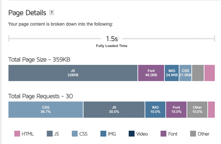Click the Video legend color swatch
The width and height of the screenshot is (221, 144).
132,134
